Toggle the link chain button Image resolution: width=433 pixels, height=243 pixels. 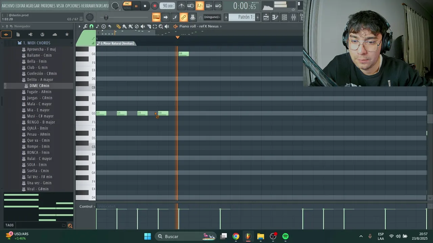[183, 17]
